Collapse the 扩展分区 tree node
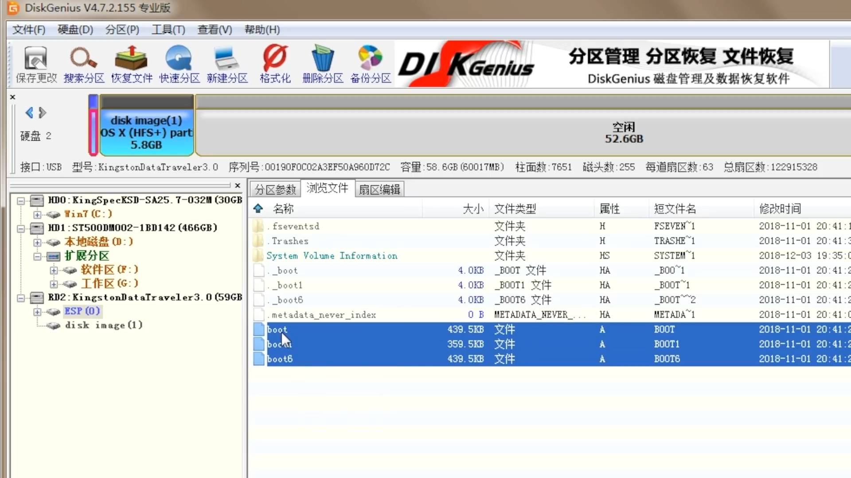 [37, 256]
